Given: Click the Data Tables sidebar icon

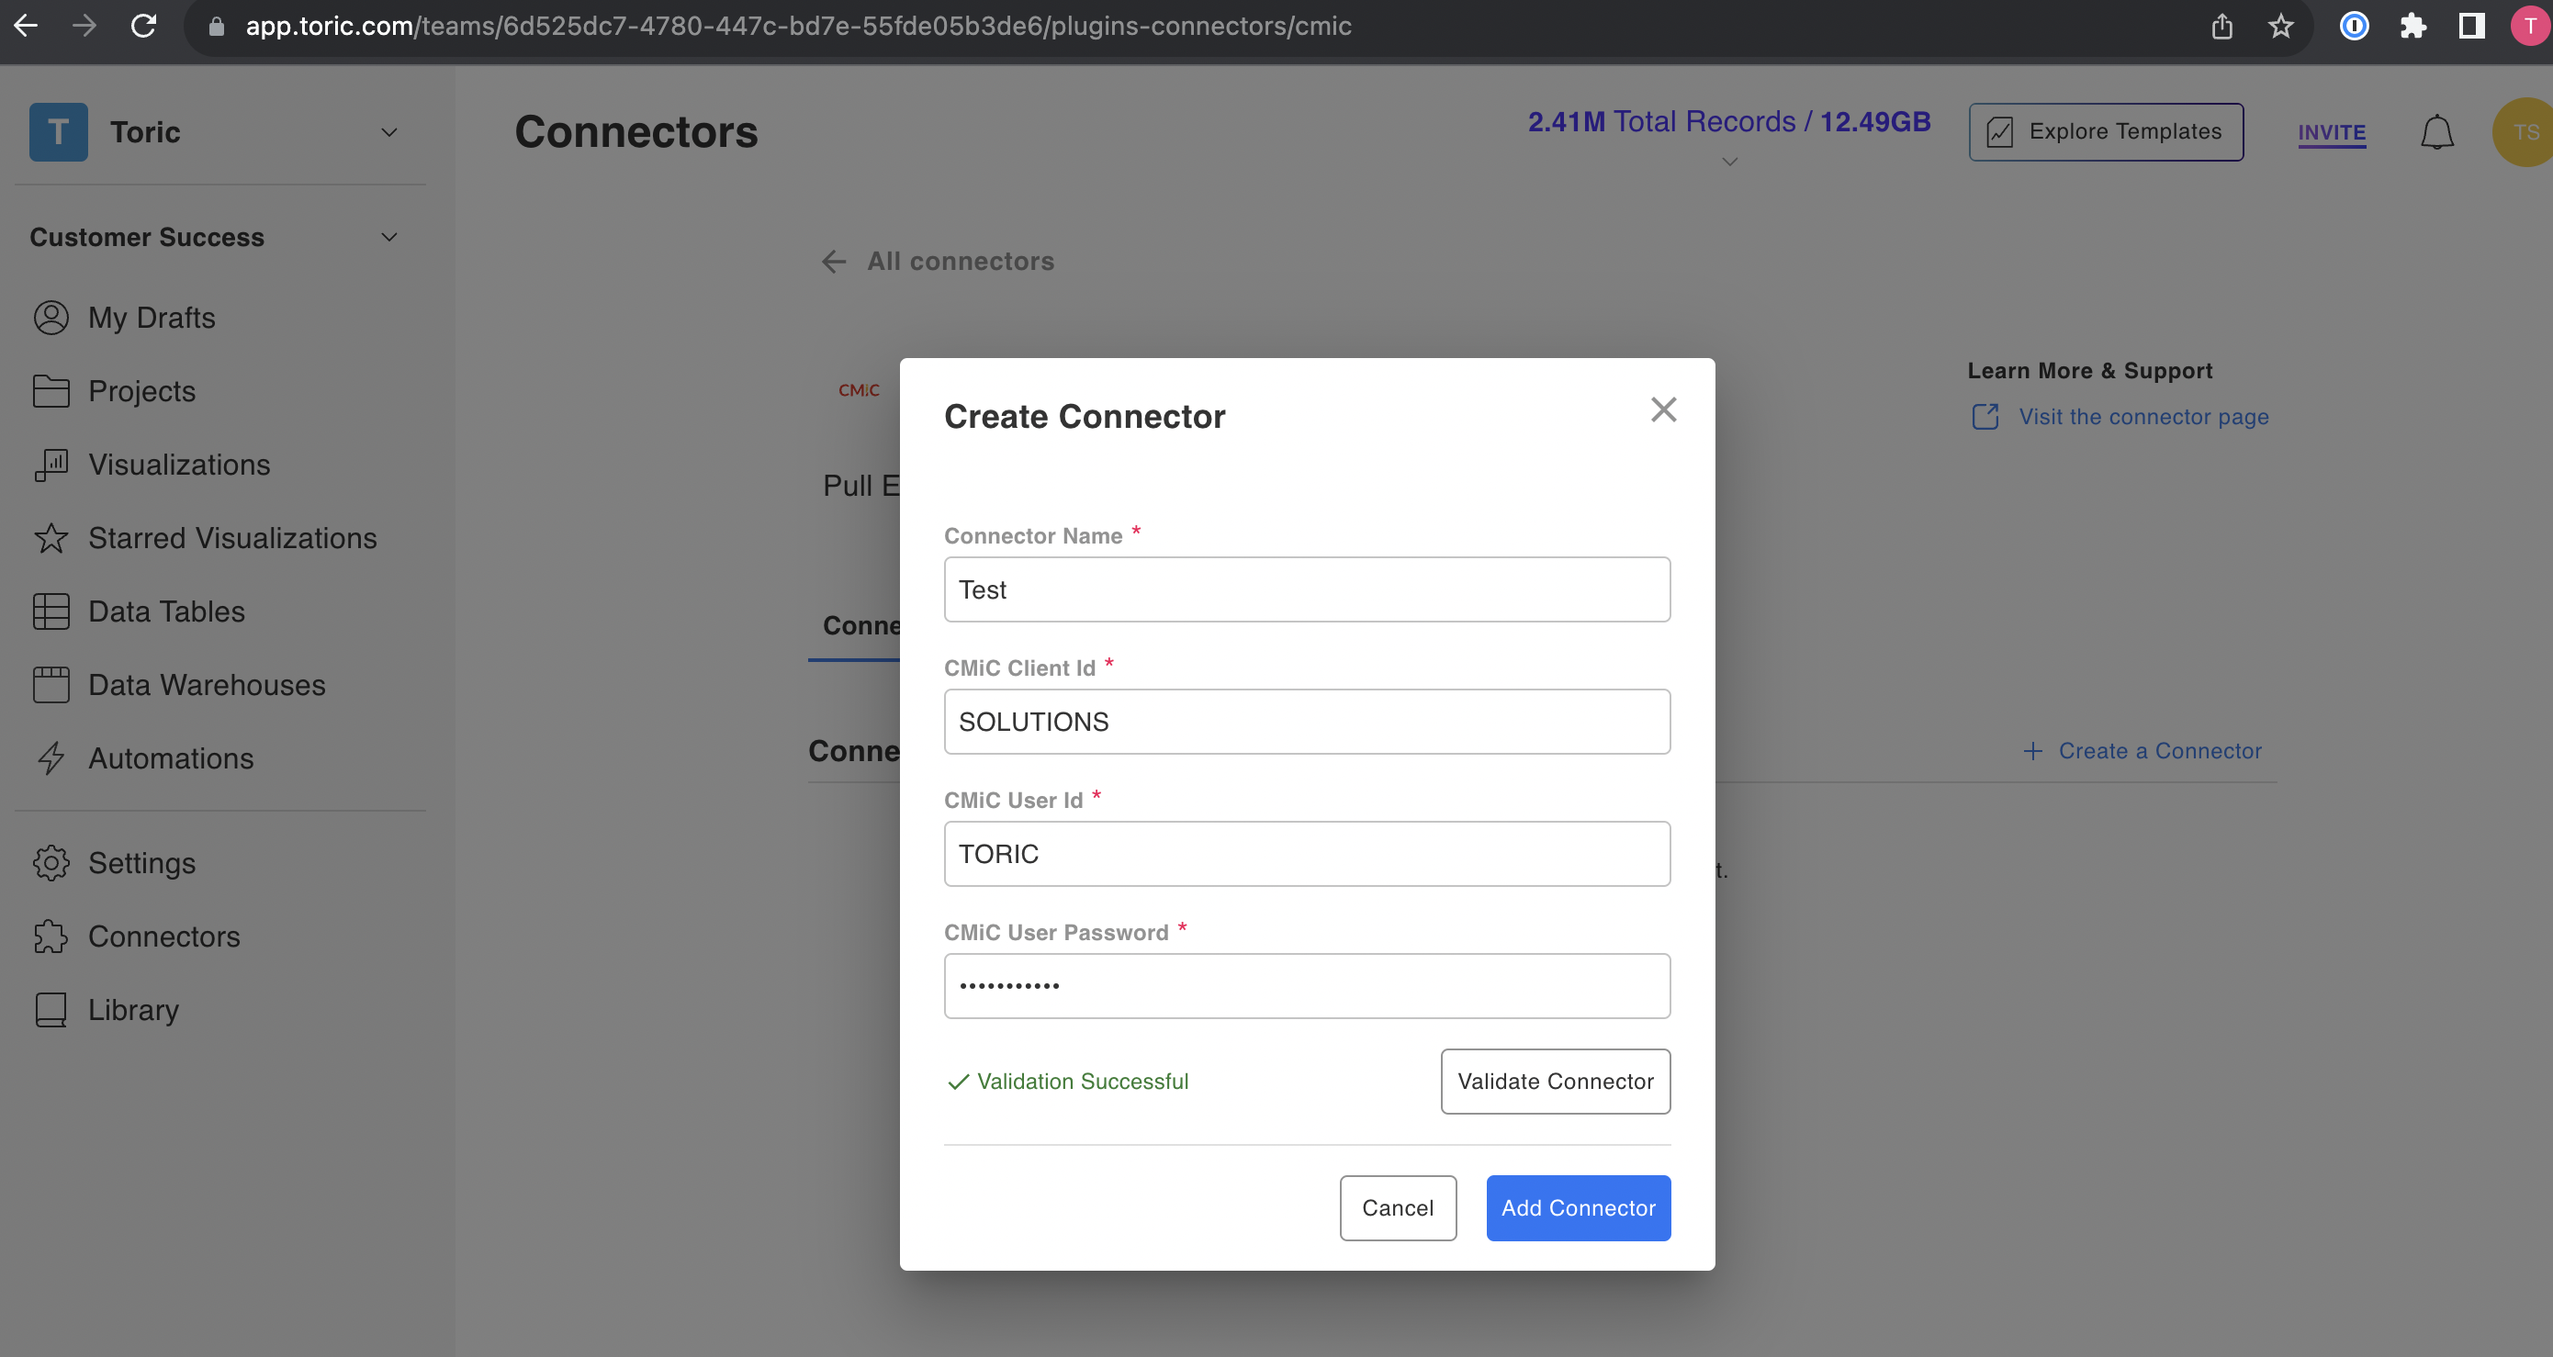Looking at the screenshot, I should [51, 611].
